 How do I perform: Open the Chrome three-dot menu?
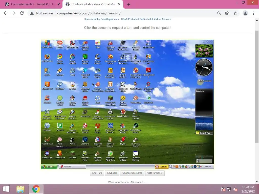click(253, 13)
